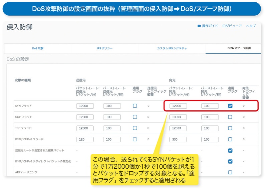Click SYN フラッド destination burst rate field
The image size is (267, 190).
(210, 106)
